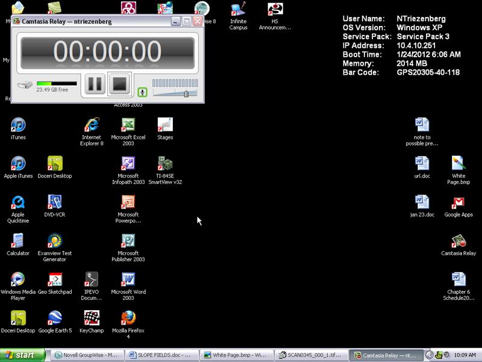Click the 10:09 AM clock in tray
The width and height of the screenshot is (482, 362).
pos(465,355)
